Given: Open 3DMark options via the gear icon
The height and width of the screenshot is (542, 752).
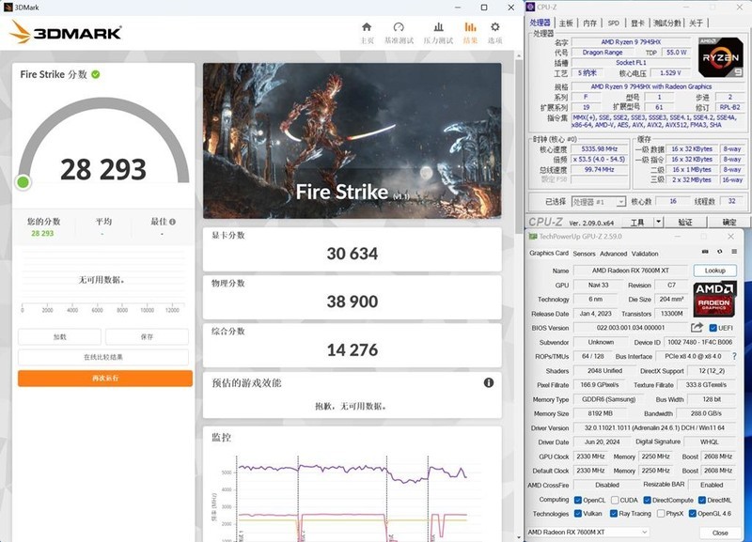Looking at the screenshot, I should pos(496,26).
